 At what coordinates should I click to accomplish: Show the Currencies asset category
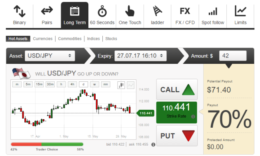[x=43, y=39]
